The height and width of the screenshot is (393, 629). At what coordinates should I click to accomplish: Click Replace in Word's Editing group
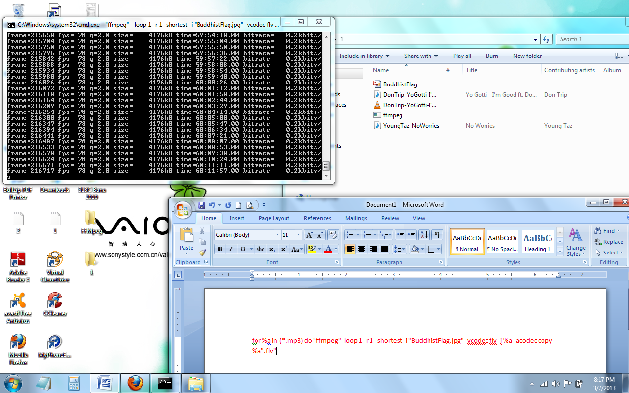[x=608, y=242]
